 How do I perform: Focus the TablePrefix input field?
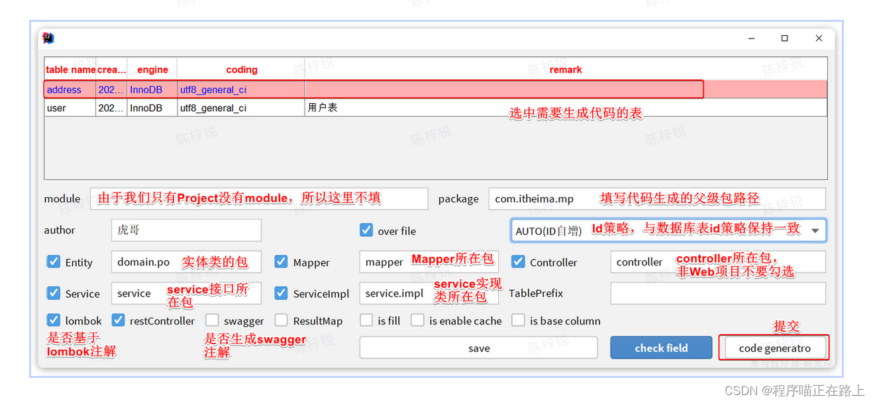(x=718, y=293)
